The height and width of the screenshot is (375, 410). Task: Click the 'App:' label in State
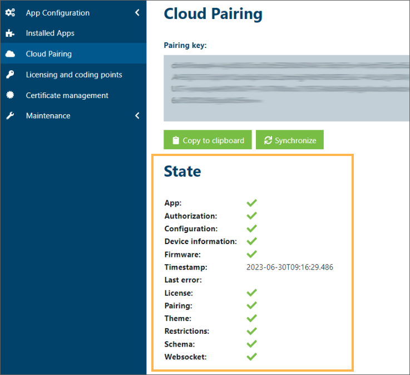(173, 203)
